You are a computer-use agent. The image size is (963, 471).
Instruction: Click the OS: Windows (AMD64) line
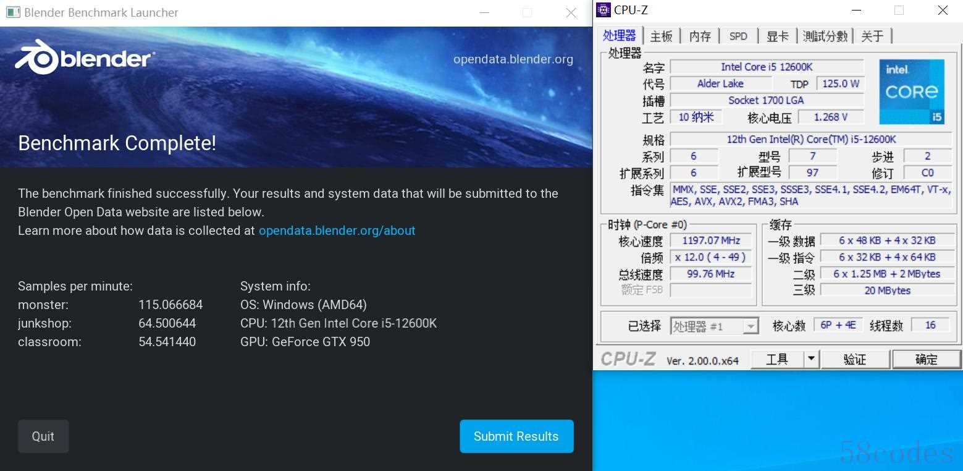point(303,305)
